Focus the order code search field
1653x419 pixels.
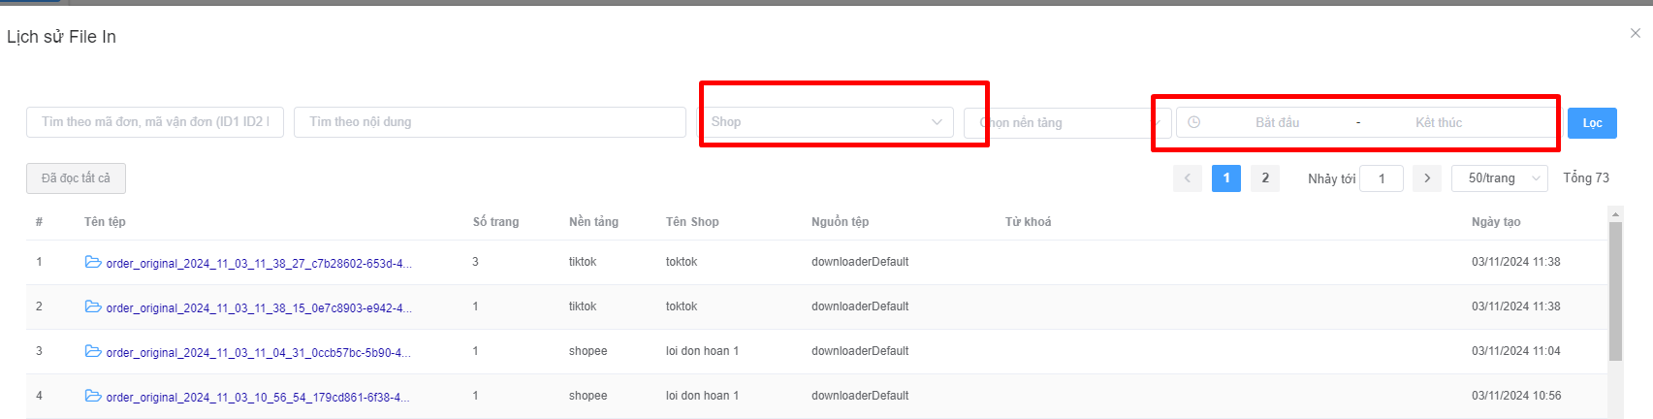tap(155, 122)
